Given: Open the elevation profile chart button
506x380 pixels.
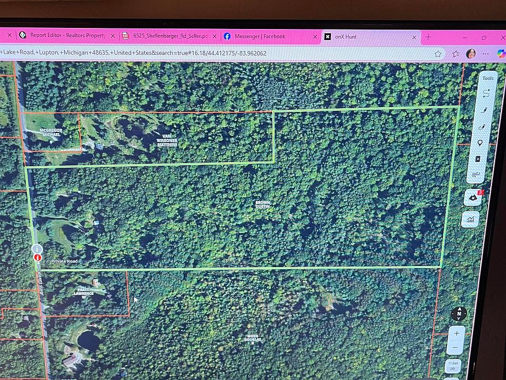Looking at the screenshot, I should pos(470,219).
